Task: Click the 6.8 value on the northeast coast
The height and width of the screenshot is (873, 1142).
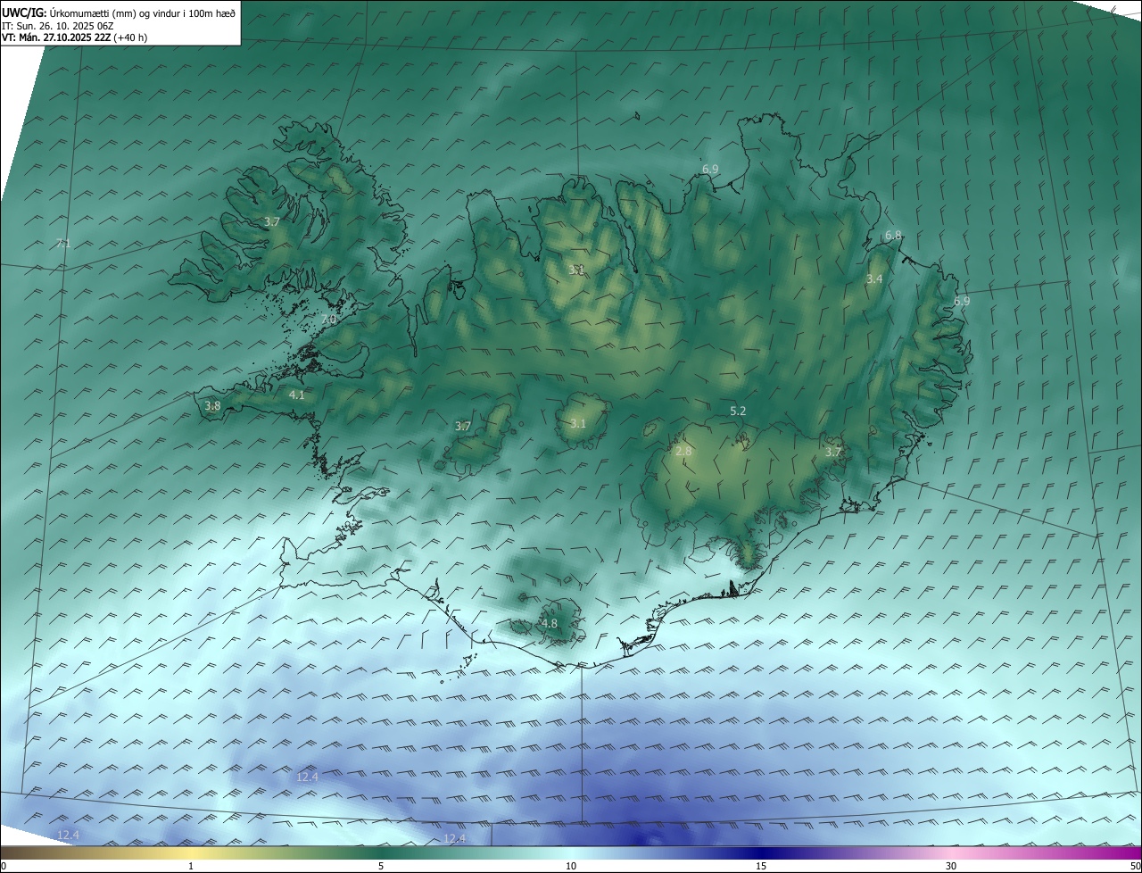Action: [x=893, y=235]
